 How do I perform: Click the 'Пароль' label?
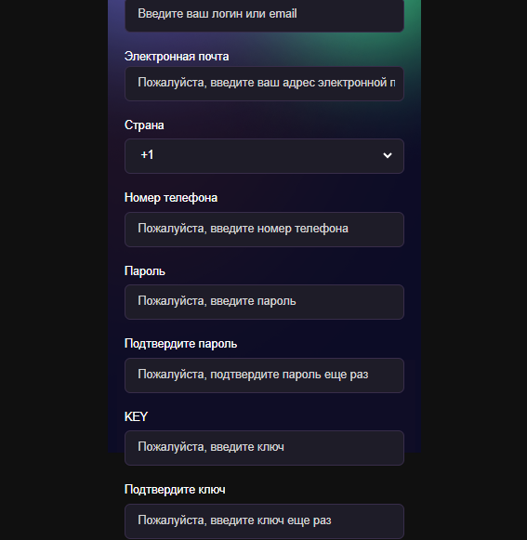pos(145,271)
